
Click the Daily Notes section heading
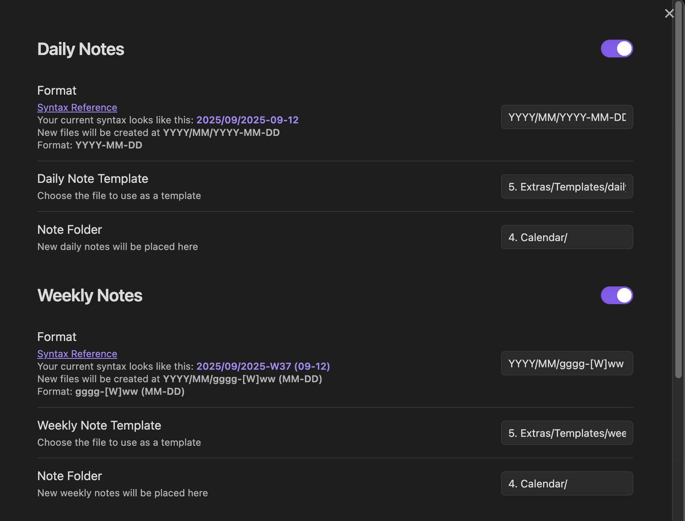pyautogui.click(x=81, y=49)
